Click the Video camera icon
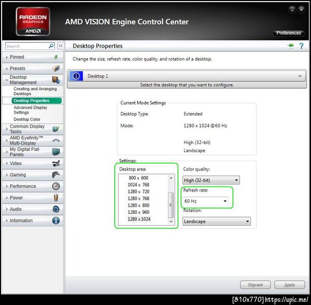The width and height of the screenshot is (311, 305). pos(56,163)
